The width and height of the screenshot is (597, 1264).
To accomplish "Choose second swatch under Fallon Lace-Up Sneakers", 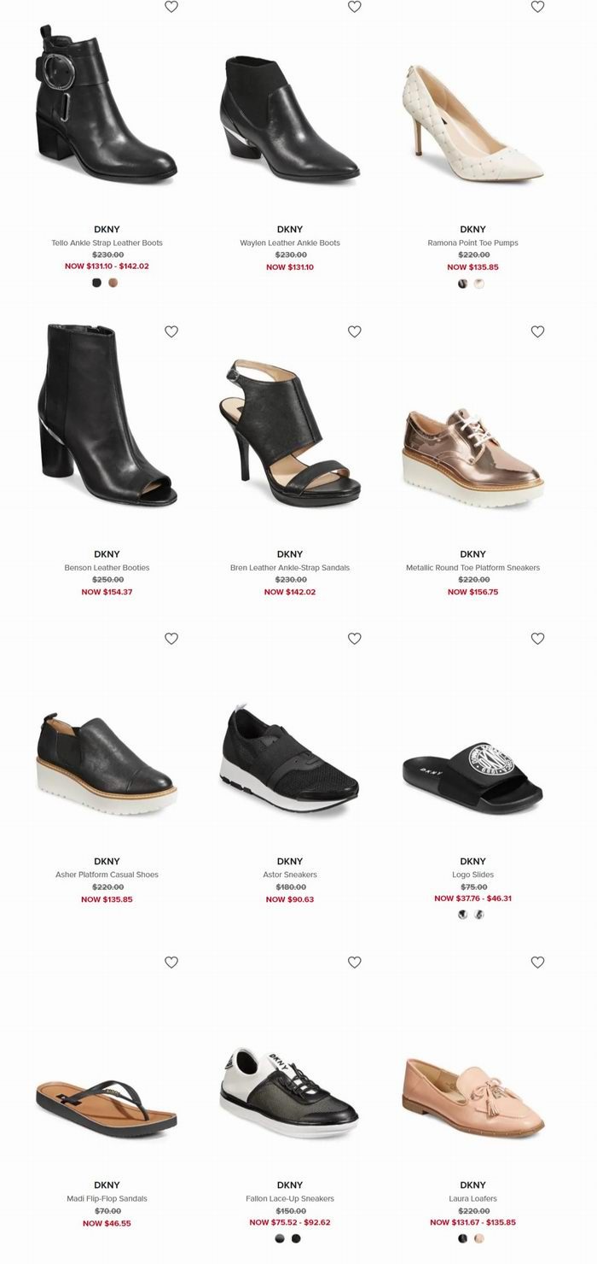I will [296, 1238].
